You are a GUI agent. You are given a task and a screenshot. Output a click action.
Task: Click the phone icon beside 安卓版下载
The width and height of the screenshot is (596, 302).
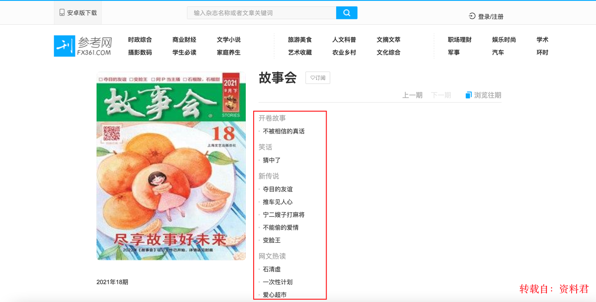point(62,13)
